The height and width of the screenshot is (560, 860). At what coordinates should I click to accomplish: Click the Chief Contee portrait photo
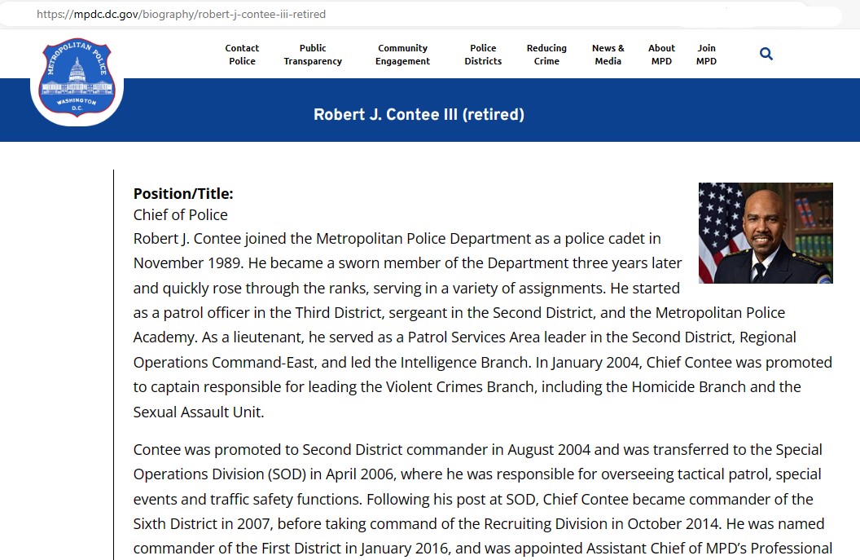[x=766, y=233]
